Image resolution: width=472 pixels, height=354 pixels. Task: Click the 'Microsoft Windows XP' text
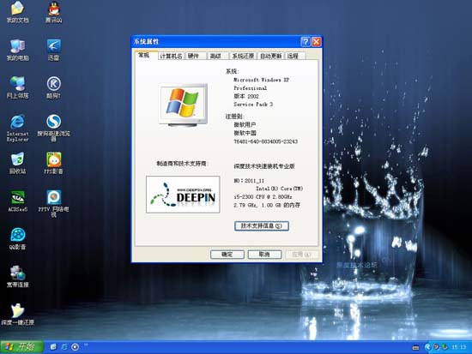click(261, 80)
